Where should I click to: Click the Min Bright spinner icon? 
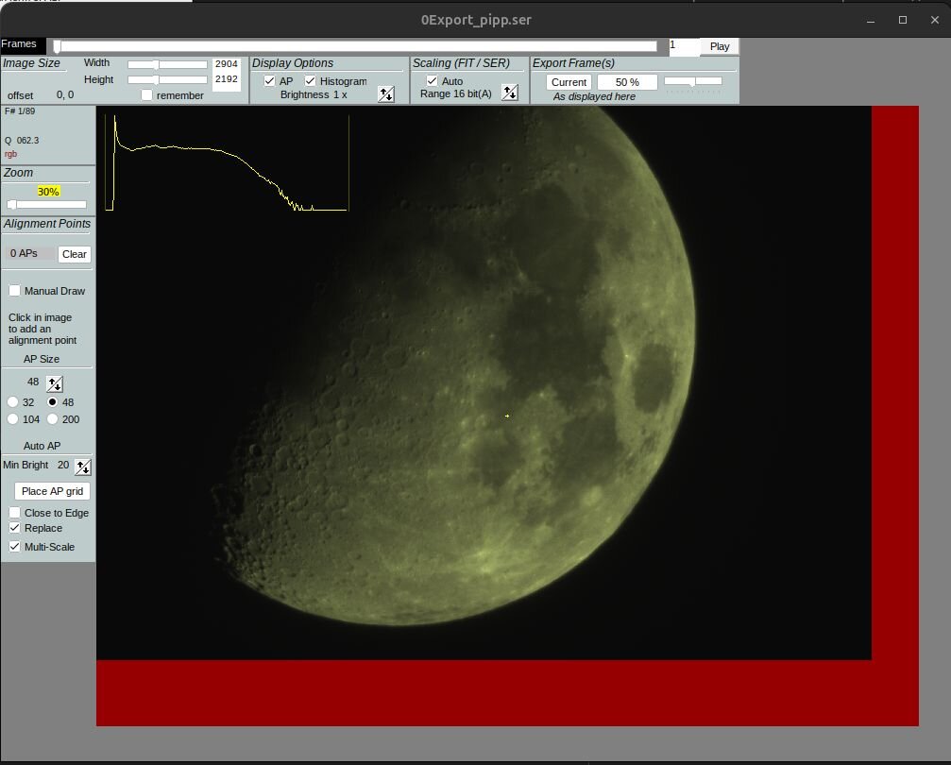pos(82,467)
